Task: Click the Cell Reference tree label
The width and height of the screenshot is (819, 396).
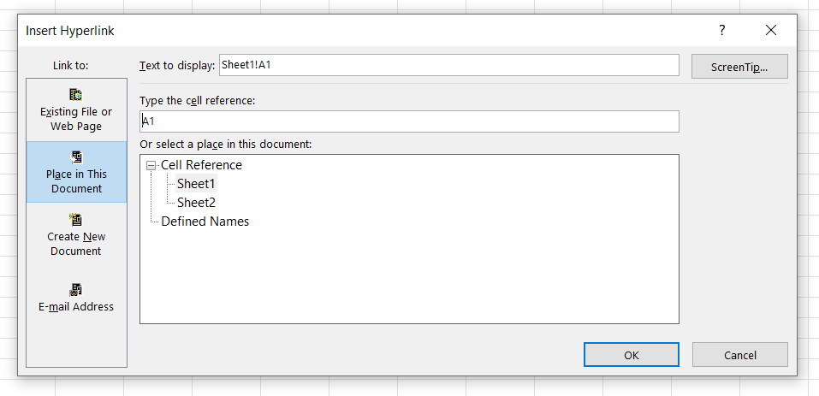Action: coord(201,165)
